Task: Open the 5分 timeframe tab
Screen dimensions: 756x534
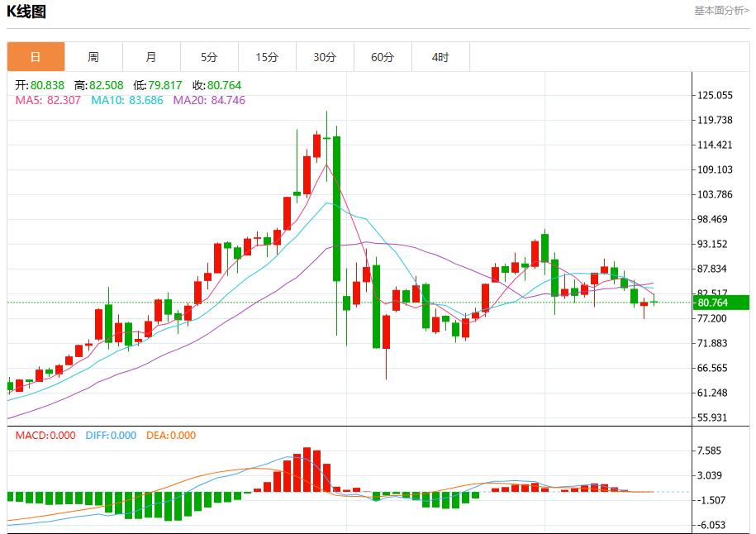Action: [x=209, y=57]
